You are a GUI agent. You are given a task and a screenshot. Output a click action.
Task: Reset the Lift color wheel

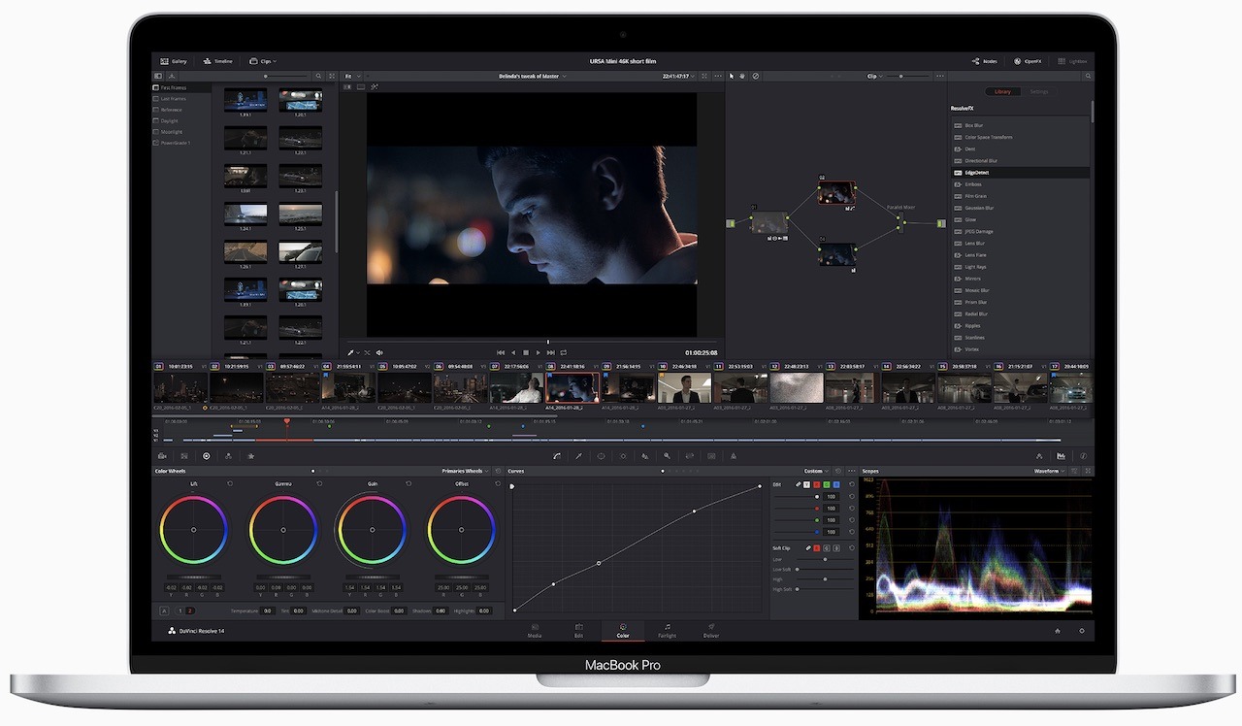pos(229,483)
